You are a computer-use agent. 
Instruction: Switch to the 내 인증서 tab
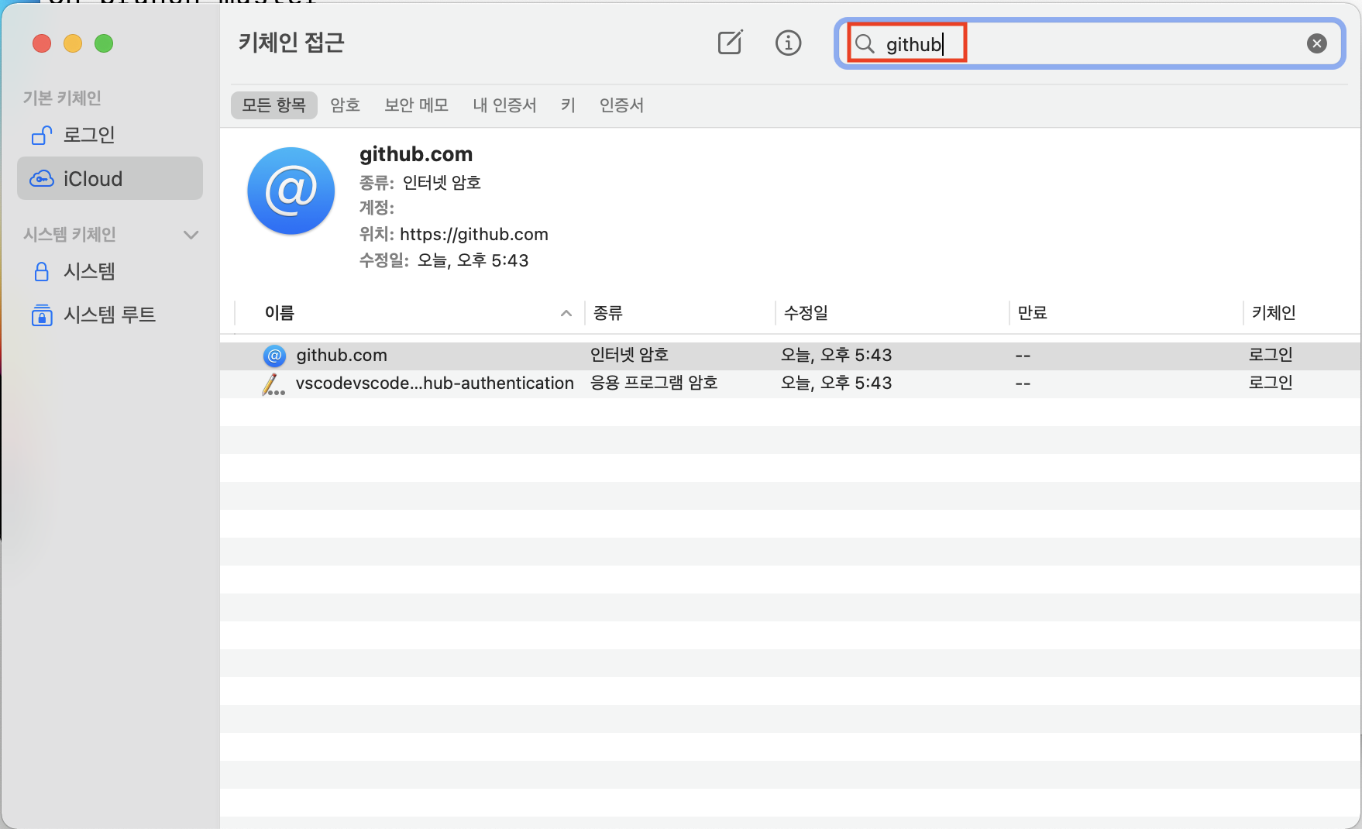coord(505,105)
